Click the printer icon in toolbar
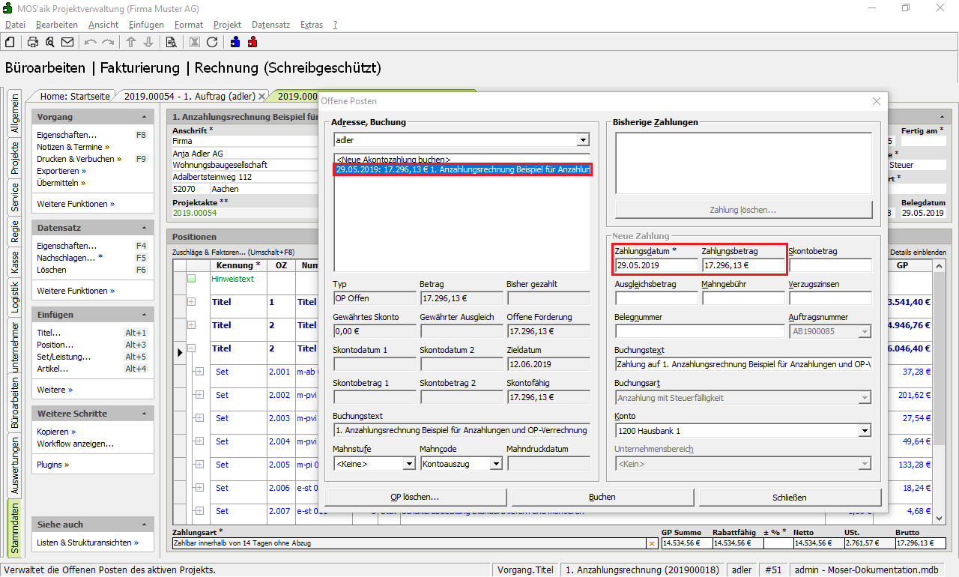The width and height of the screenshot is (959, 577). [33, 42]
